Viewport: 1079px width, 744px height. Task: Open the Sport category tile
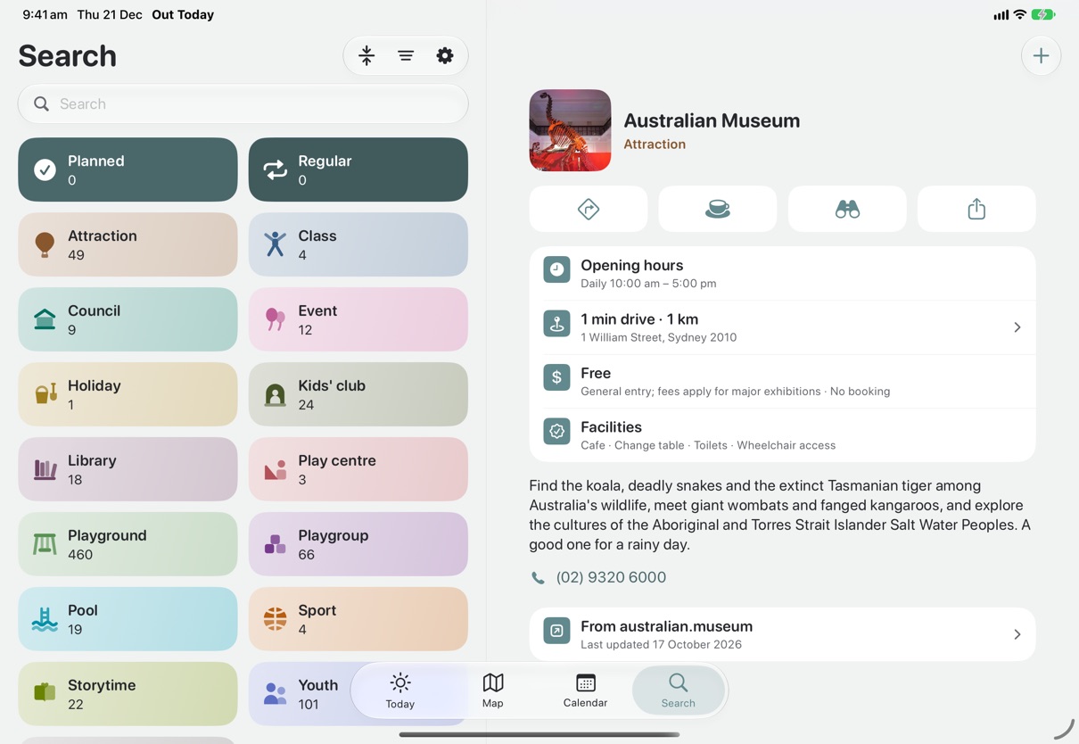point(358,619)
